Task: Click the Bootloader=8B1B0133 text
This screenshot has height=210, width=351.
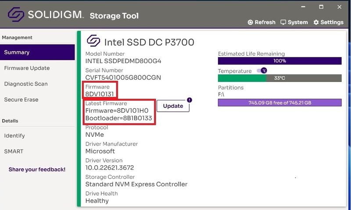Action: pyautogui.click(x=118, y=118)
